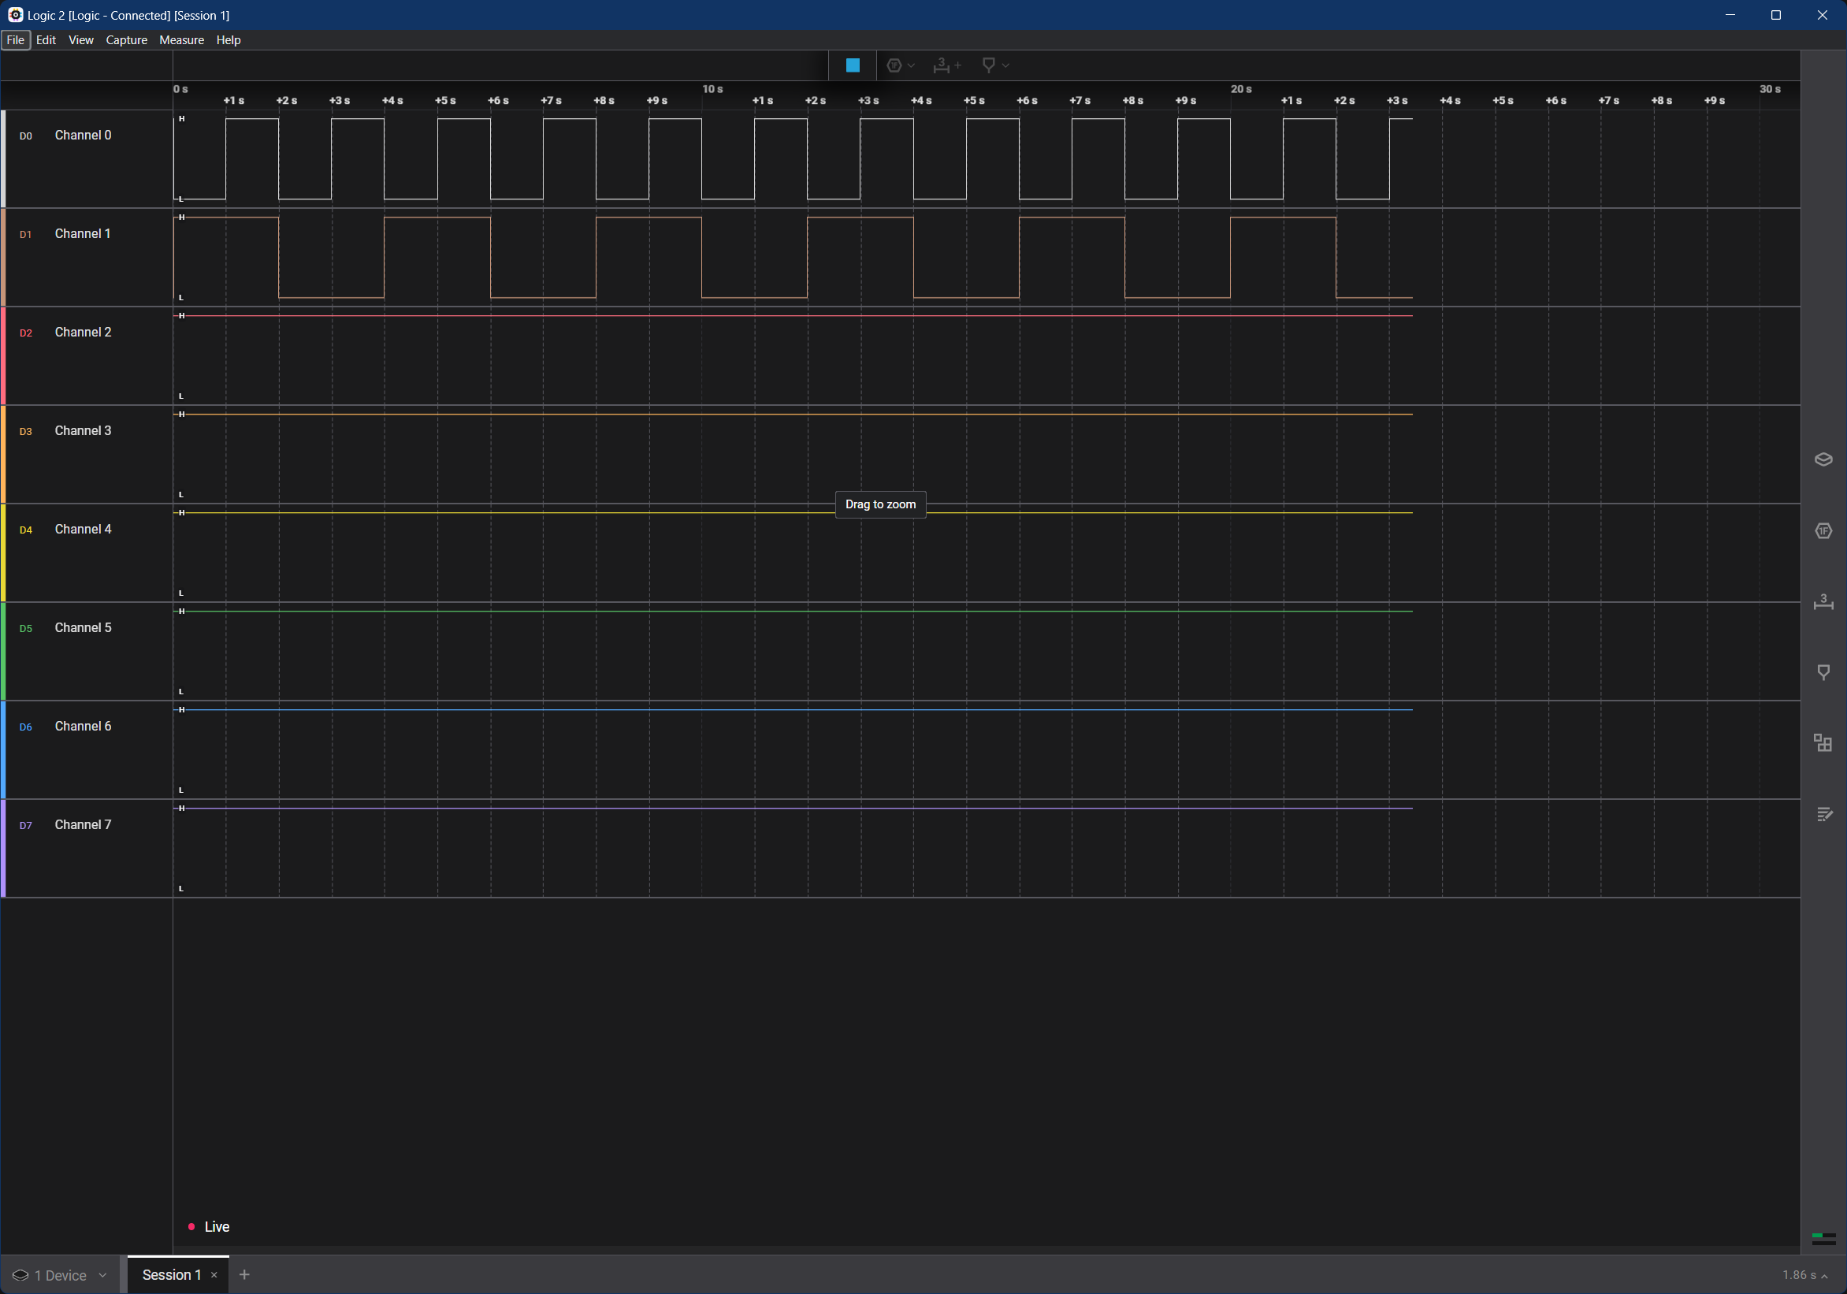Screen dimensions: 1847x1294
Task: Expand the timing marker dropdown chevron
Action: [1005, 65]
